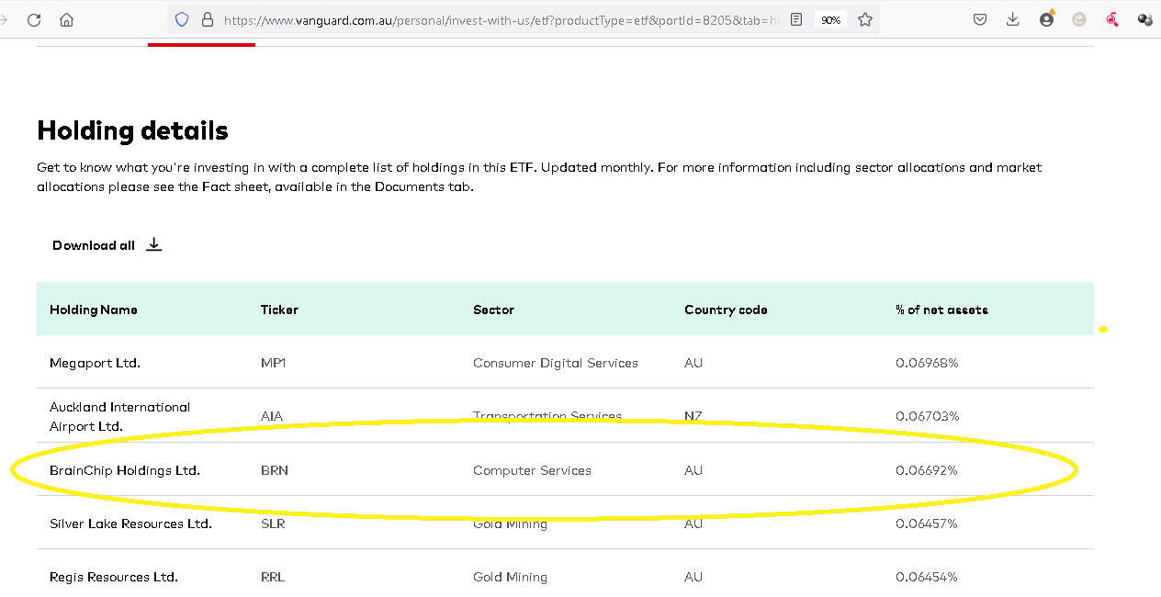
Task: Reload the page with the refresh icon
Action: [x=34, y=19]
